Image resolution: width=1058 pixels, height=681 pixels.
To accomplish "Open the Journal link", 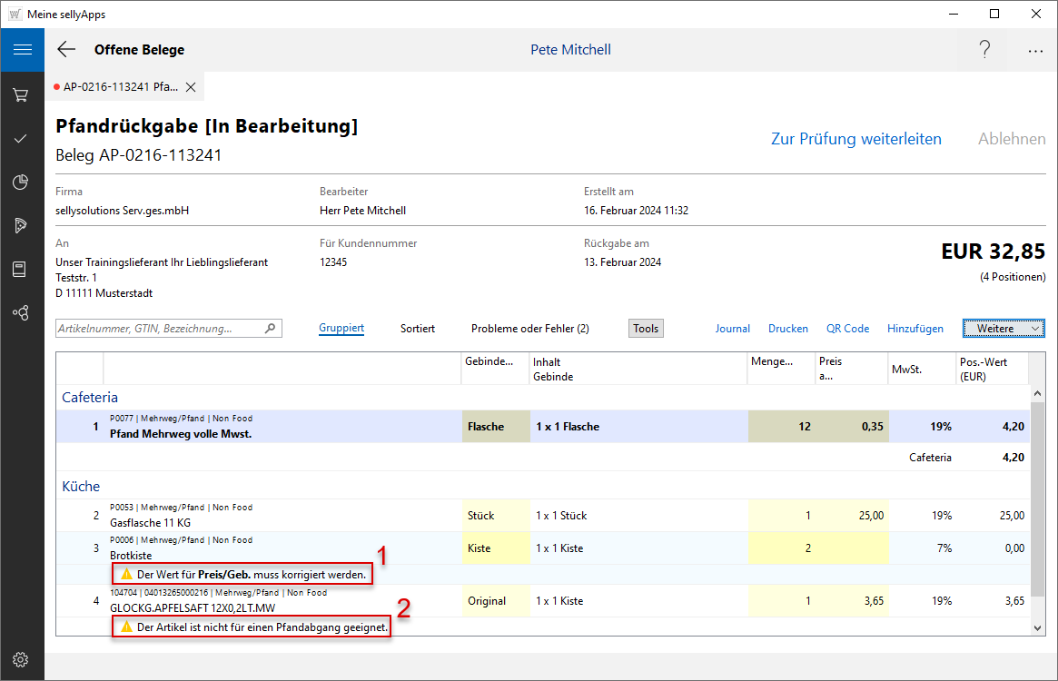I will pyautogui.click(x=732, y=329).
